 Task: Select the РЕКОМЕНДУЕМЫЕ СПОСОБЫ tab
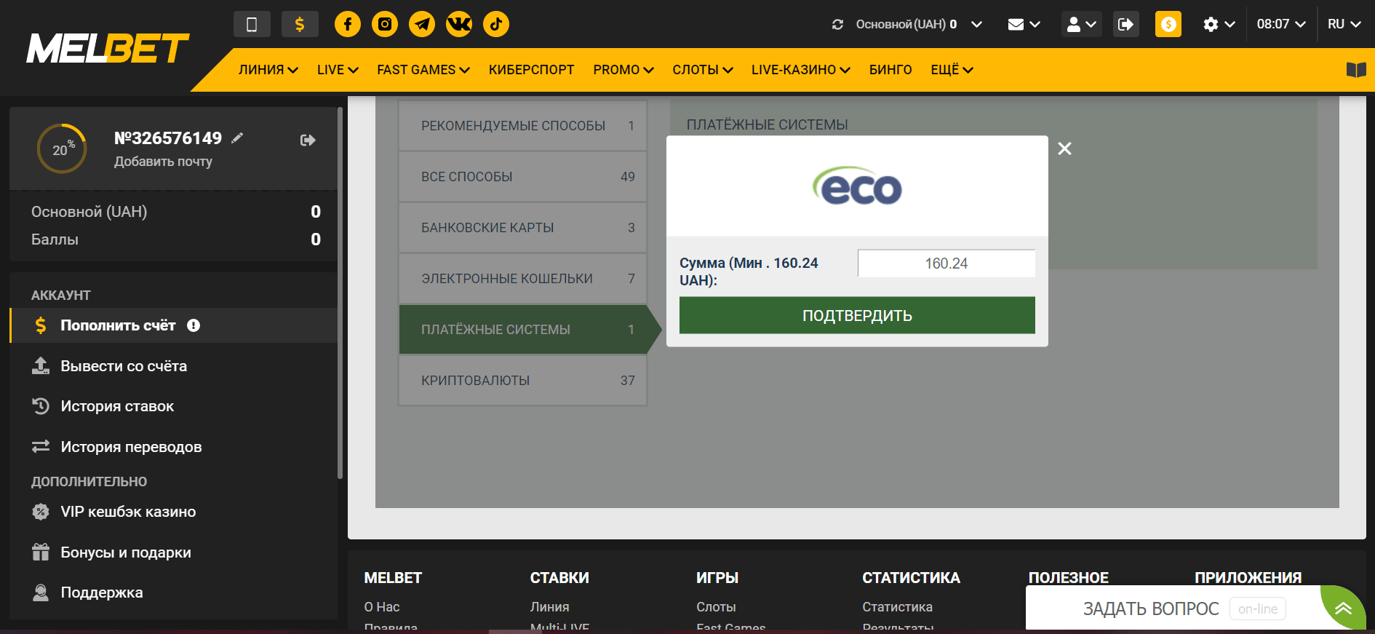tap(523, 126)
